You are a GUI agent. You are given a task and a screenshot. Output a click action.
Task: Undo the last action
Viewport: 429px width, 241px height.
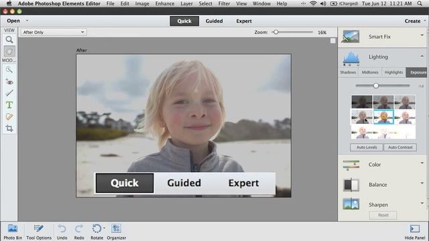point(62,232)
